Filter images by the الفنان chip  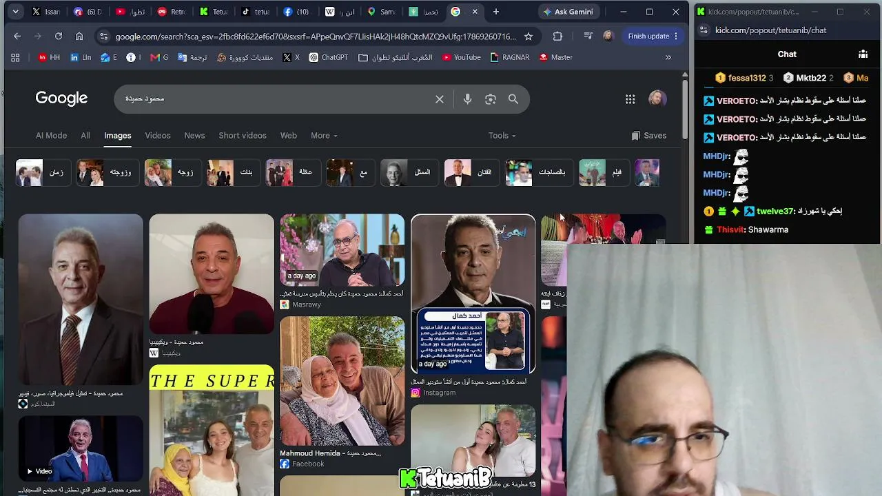tap(471, 173)
